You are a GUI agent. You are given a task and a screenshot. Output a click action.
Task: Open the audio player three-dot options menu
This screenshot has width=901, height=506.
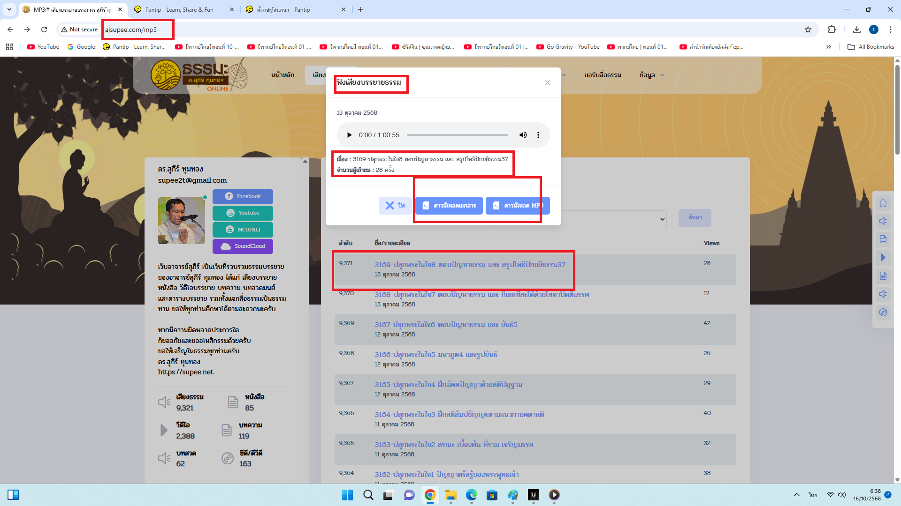click(x=538, y=135)
